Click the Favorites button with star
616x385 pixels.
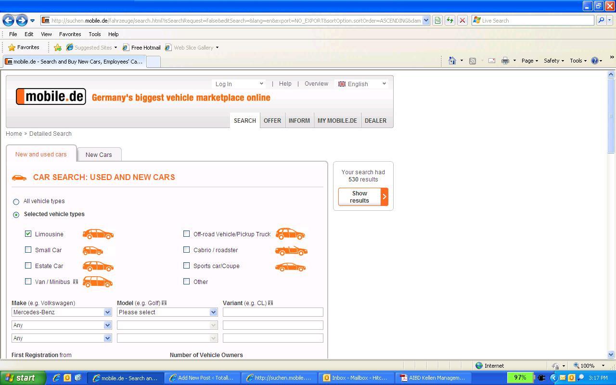[x=24, y=47]
